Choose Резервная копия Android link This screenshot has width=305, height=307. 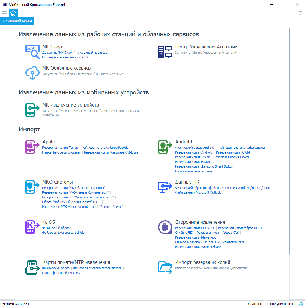pos(194,152)
